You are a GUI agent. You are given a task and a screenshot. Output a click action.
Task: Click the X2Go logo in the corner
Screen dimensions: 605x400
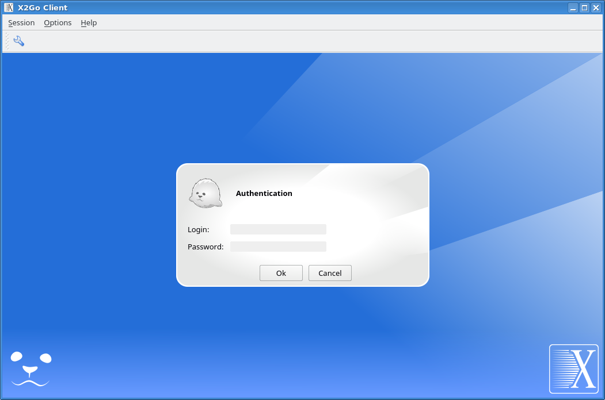point(573,368)
